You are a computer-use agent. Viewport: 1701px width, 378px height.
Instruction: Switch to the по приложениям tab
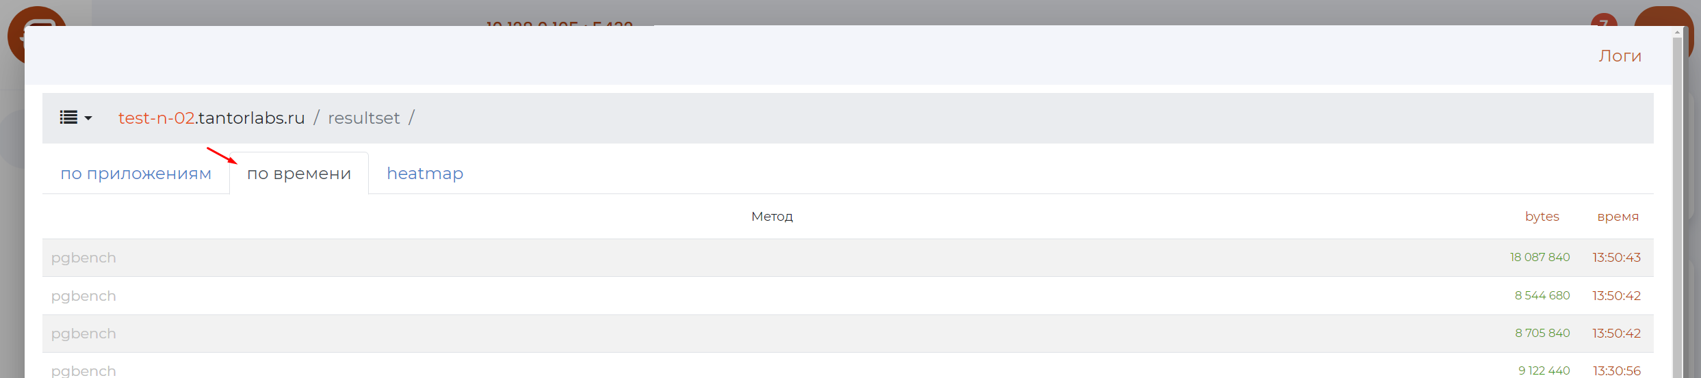click(x=135, y=174)
